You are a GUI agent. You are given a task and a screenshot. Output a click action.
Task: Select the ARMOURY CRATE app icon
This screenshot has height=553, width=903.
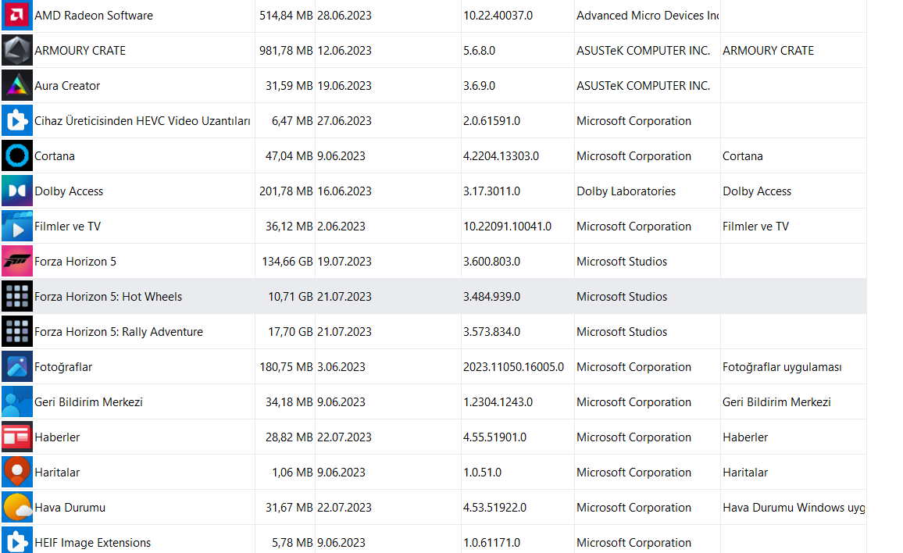pos(16,51)
